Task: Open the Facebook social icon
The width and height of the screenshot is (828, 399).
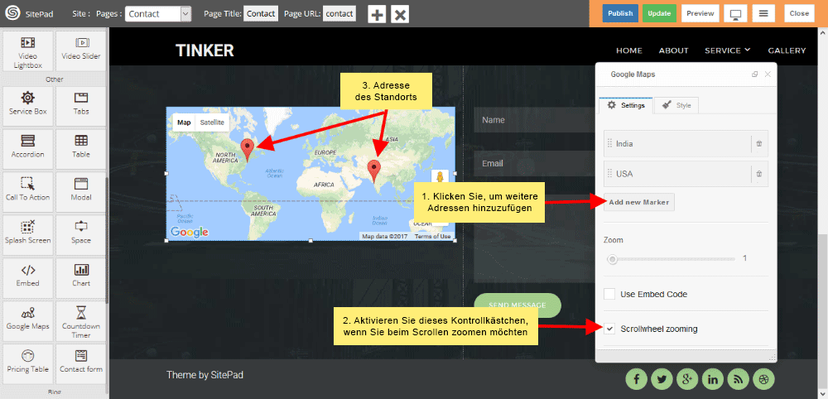Action: coord(636,378)
